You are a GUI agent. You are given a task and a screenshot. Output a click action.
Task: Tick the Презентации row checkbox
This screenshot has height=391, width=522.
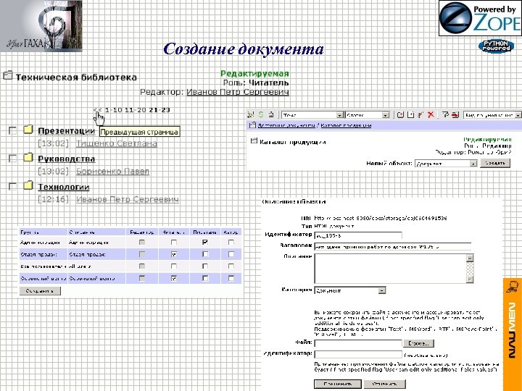pos(12,130)
